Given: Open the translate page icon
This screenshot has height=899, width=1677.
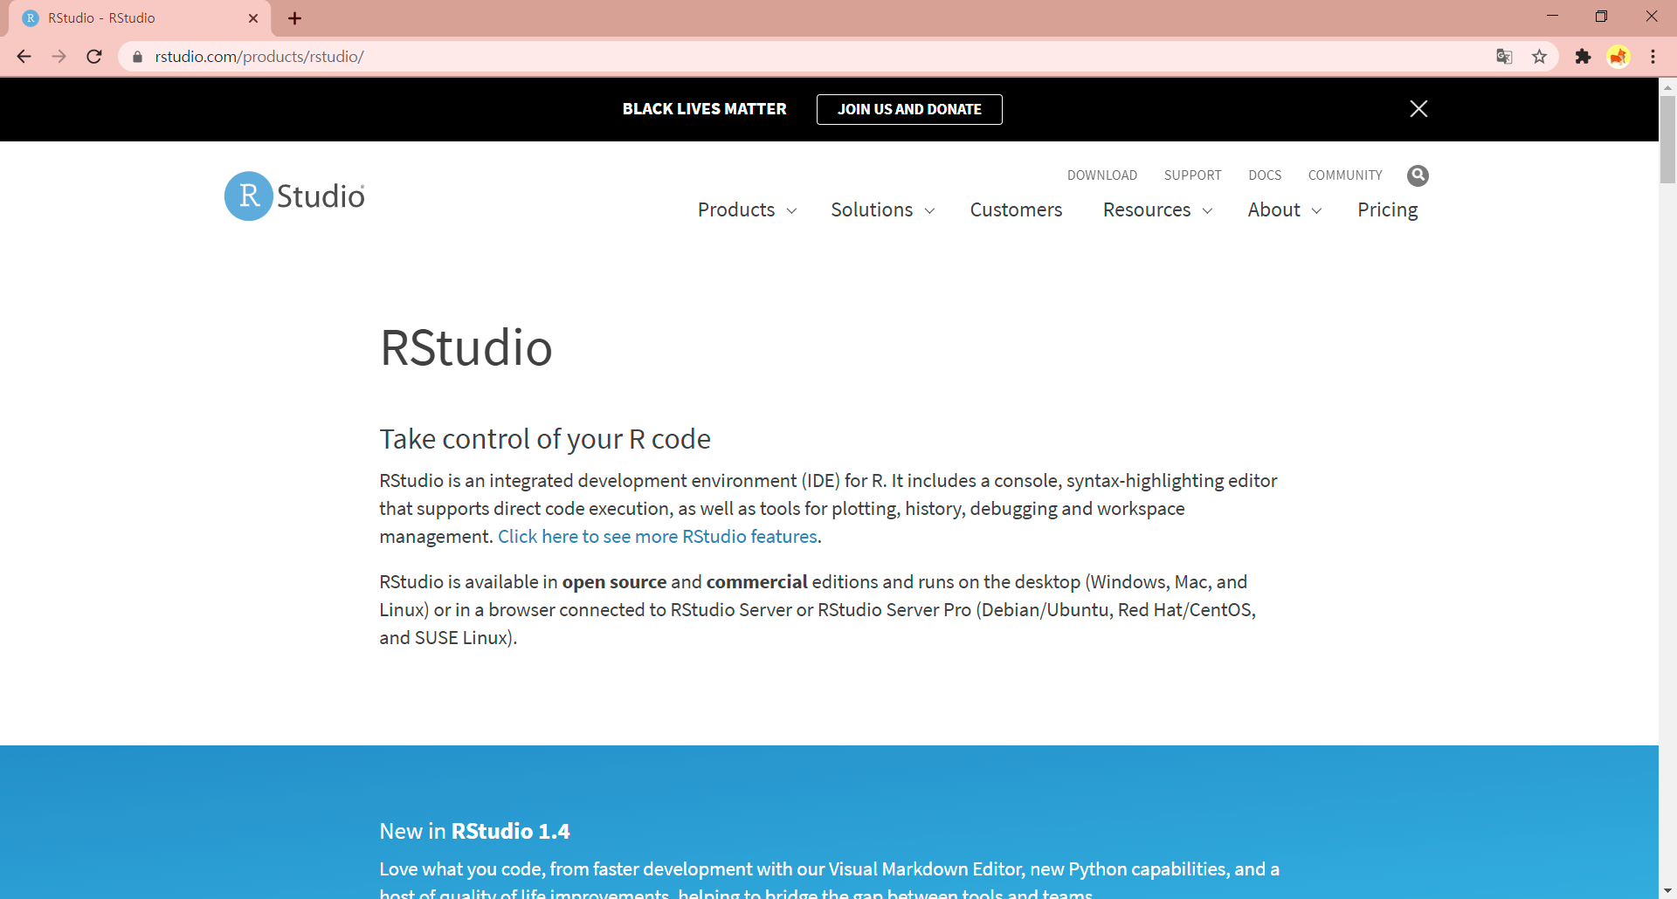Looking at the screenshot, I should (1504, 57).
